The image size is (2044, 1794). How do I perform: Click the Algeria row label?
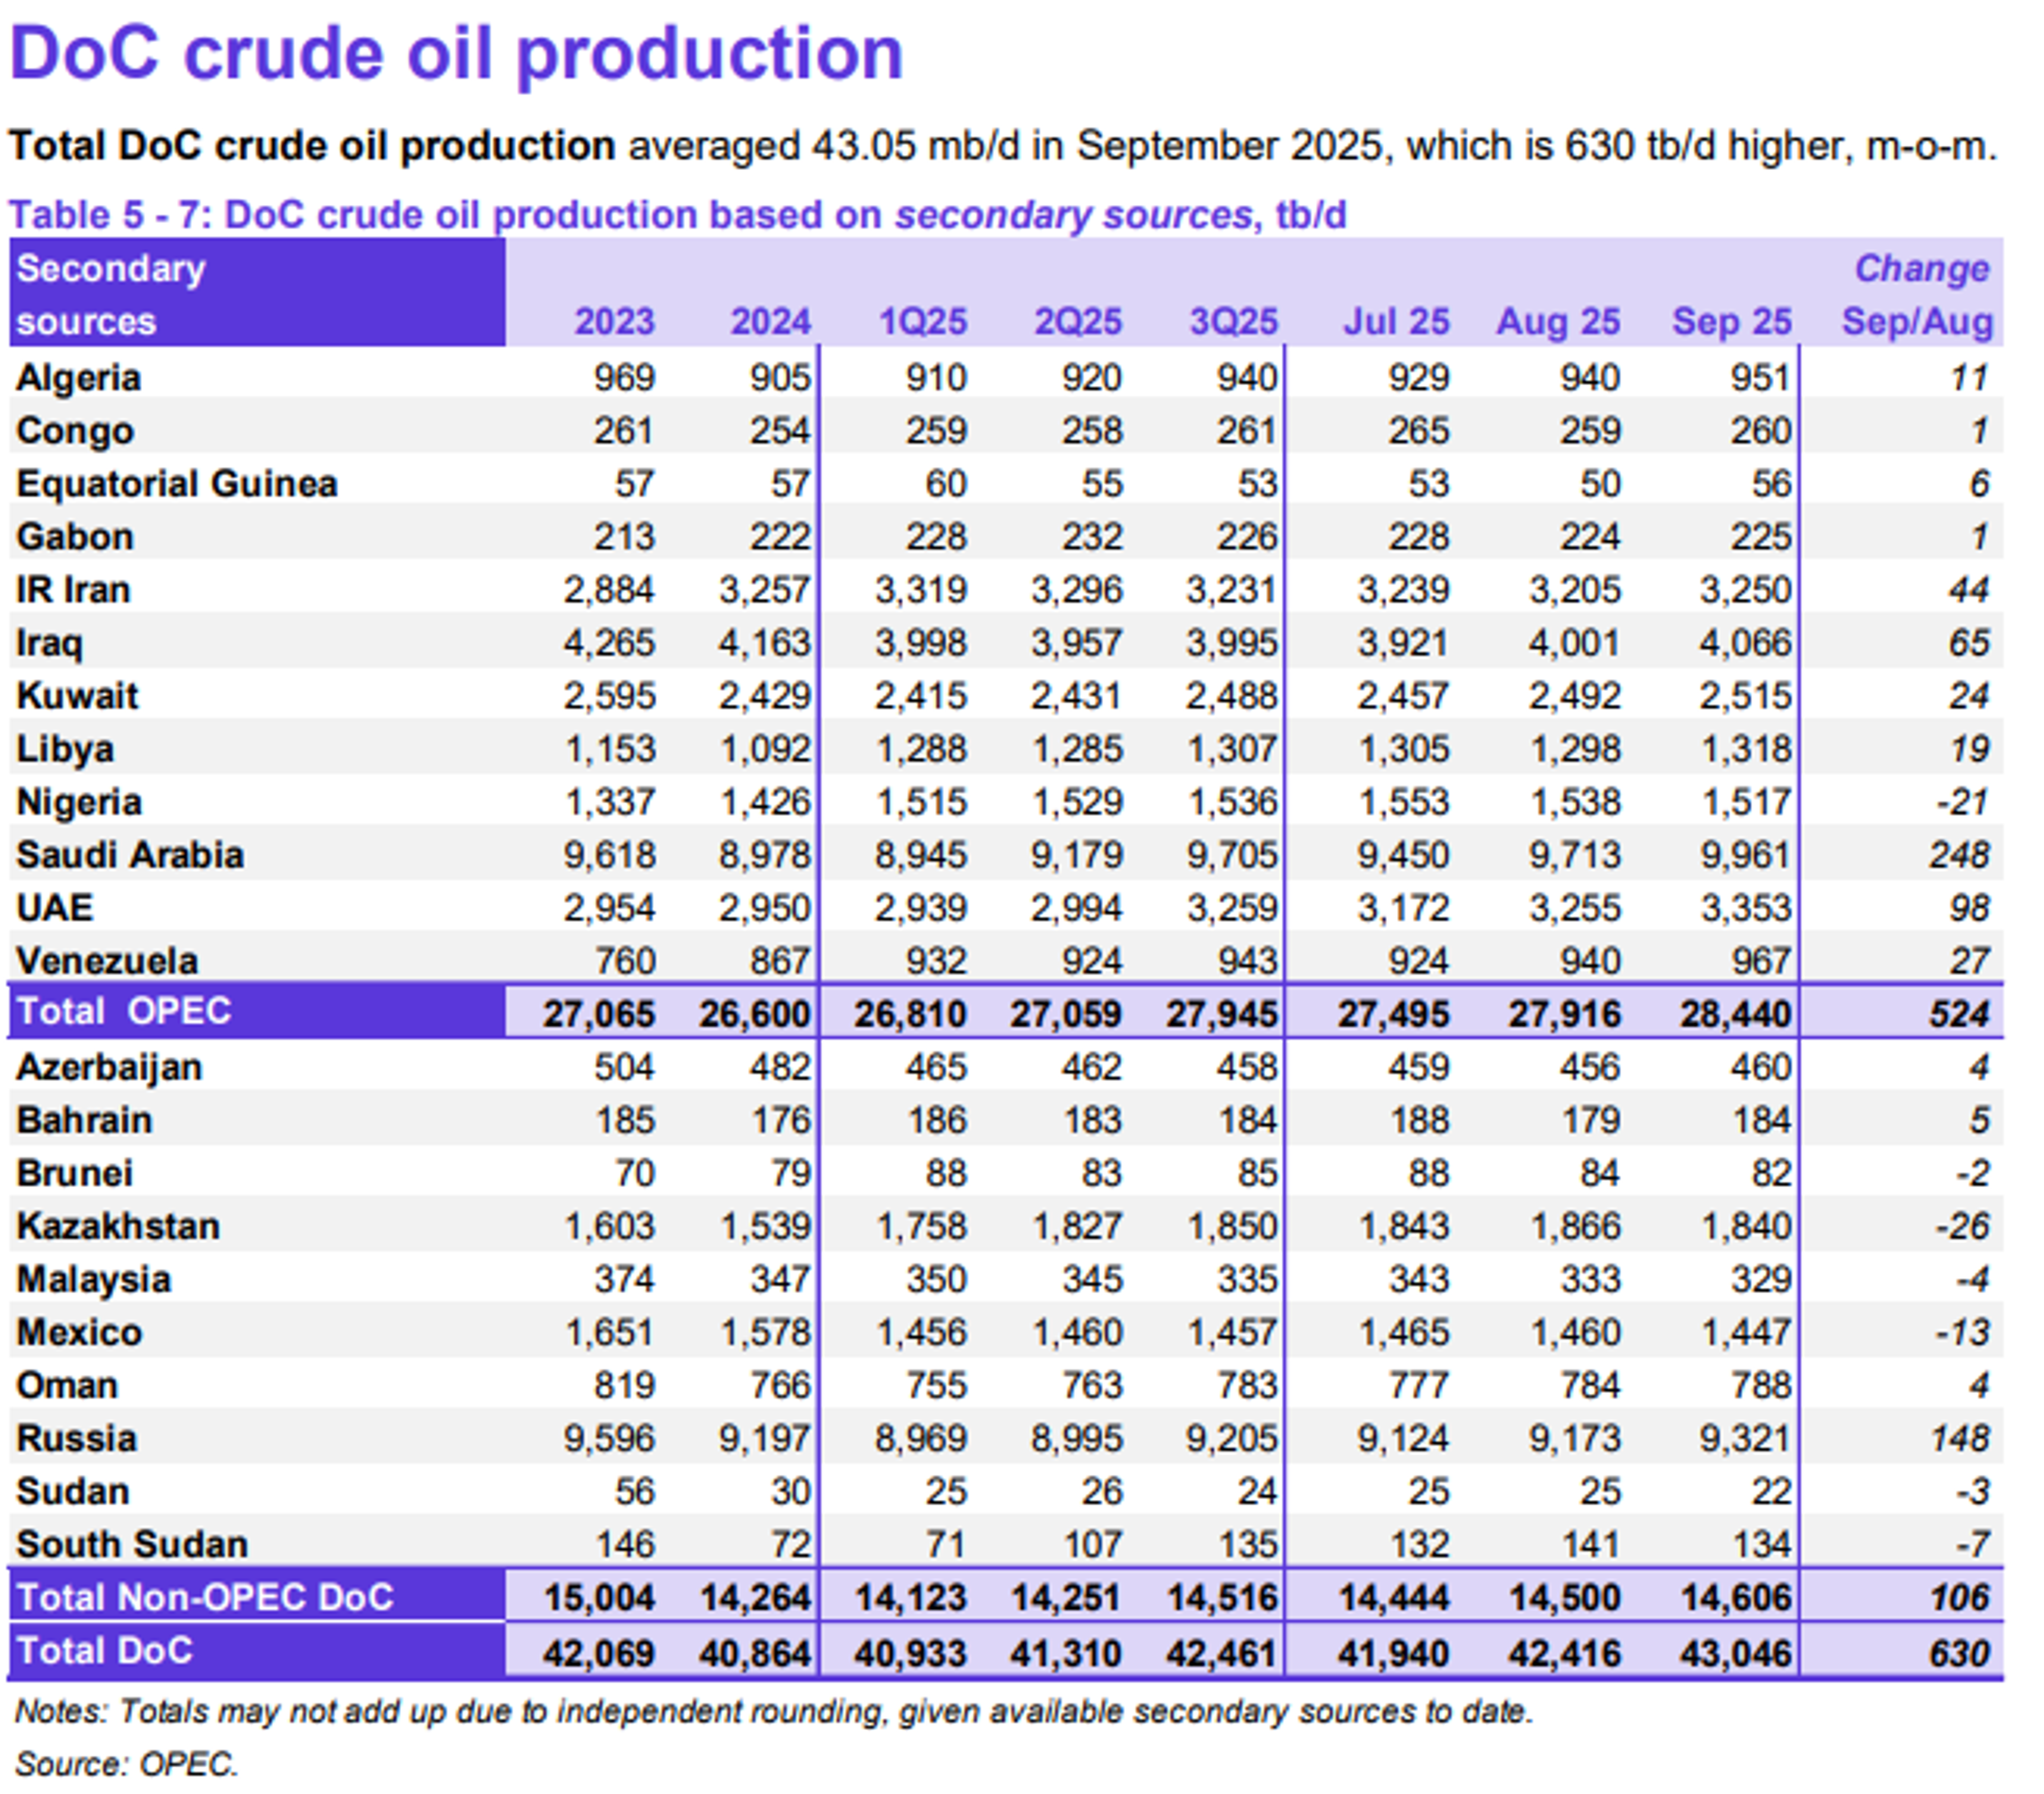[78, 378]
